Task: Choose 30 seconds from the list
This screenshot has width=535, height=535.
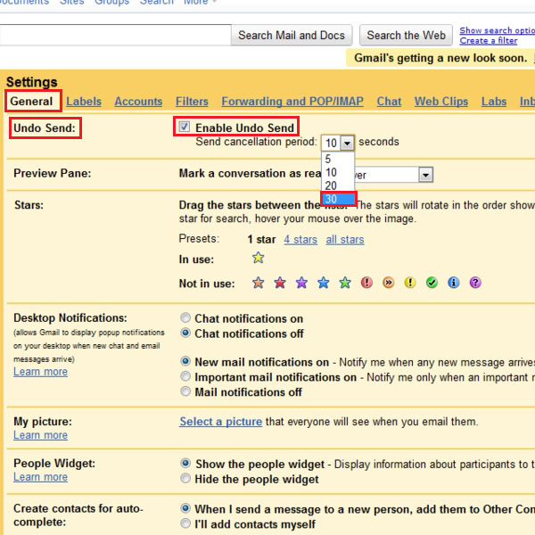Action: click(x=338, y=199)
